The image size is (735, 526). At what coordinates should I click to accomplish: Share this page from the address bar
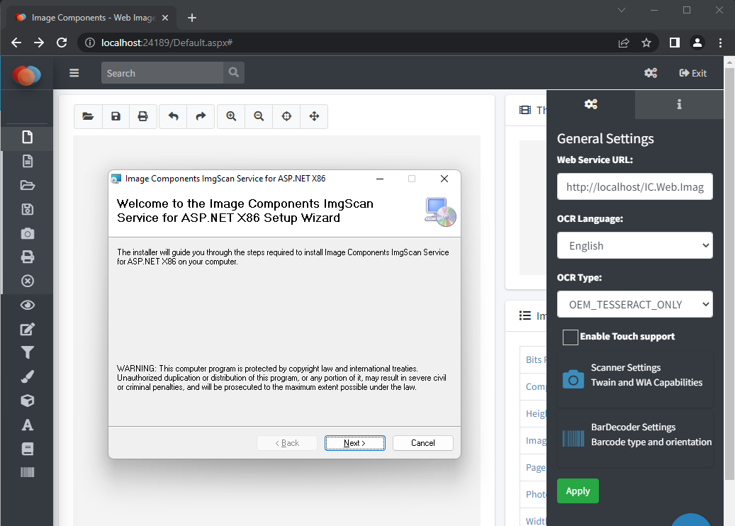point(624,43)
